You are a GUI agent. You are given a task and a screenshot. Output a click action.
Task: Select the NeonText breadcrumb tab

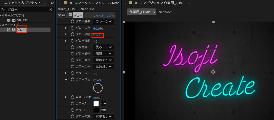[165, 12]
